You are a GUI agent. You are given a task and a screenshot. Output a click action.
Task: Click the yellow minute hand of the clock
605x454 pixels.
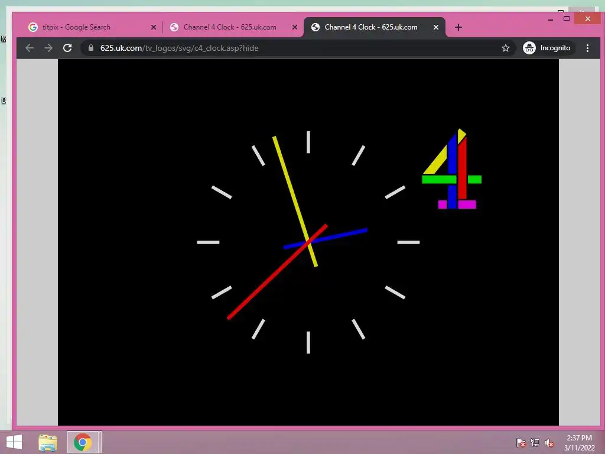click(x=294, y=201)
